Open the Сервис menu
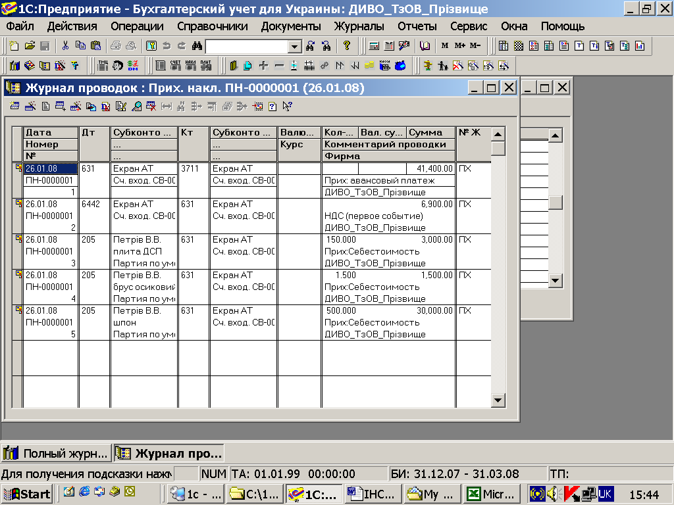 (x=469, y=26)
